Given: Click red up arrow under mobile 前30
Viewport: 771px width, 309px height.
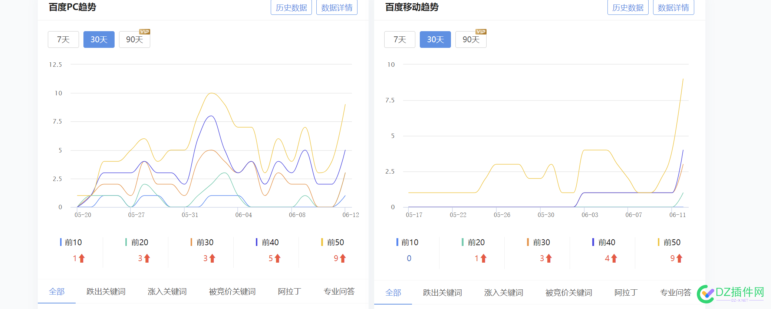Looking at the screenshot, I should point(549,258).
